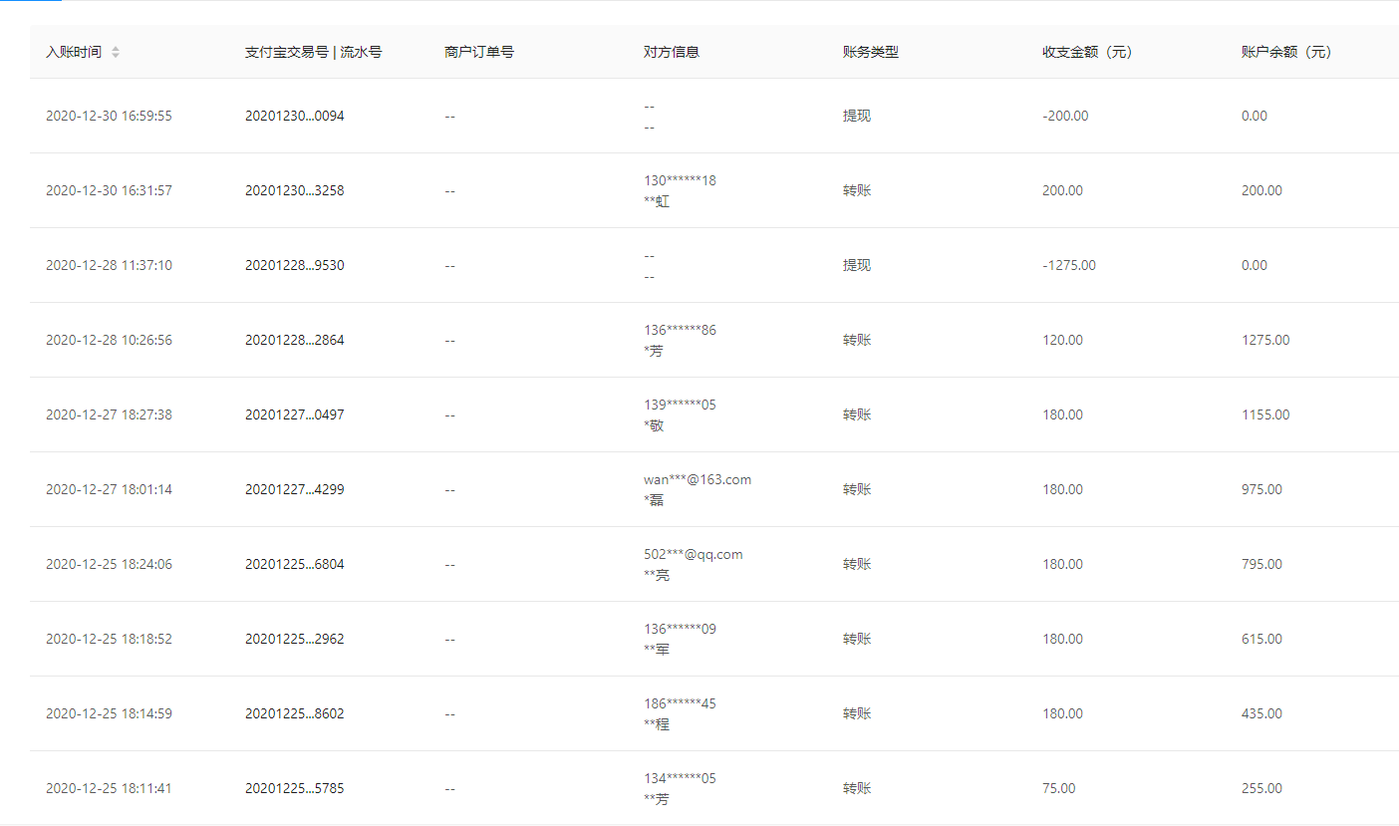The width and height of the screenshot is (1399, 826).
Task: Open transaction number 20201225...6804
Action: click(294, 564)
